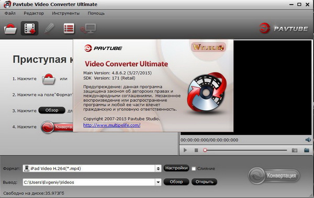
Task: Click the playback time counter 00:00:00:000
Action: [209, 140]
